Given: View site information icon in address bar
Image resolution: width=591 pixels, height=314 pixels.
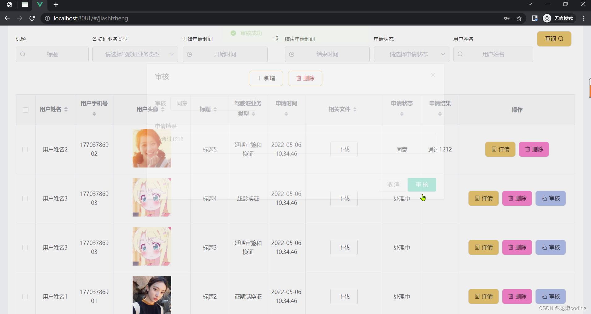Looking at the screenshot, I should 47,19.
